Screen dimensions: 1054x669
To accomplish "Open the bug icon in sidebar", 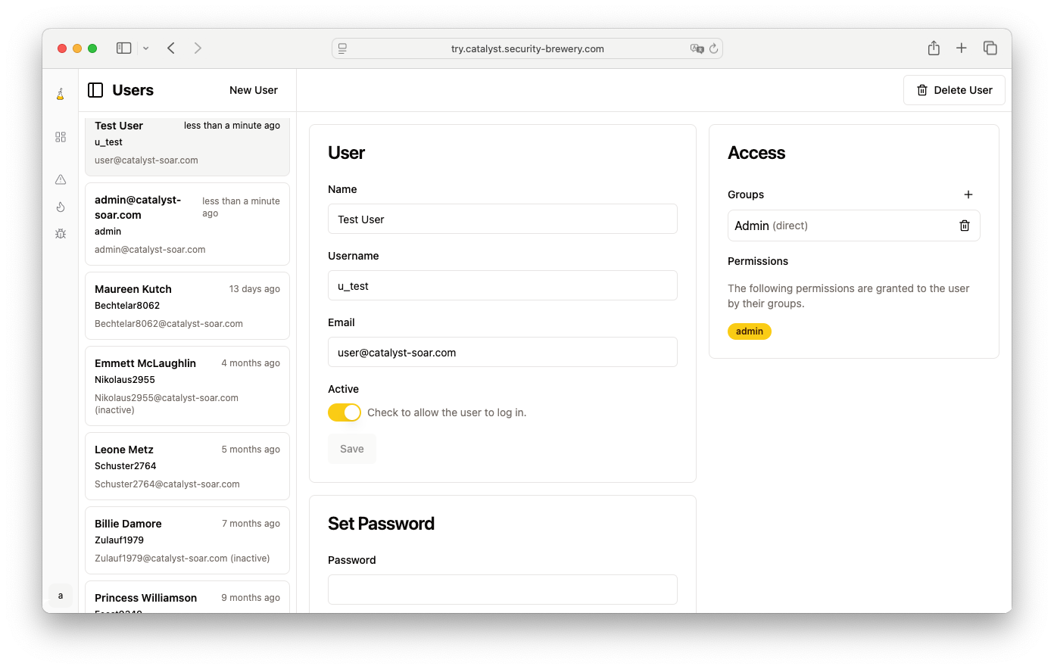I will pyautogui.click(x=61, y=234).
